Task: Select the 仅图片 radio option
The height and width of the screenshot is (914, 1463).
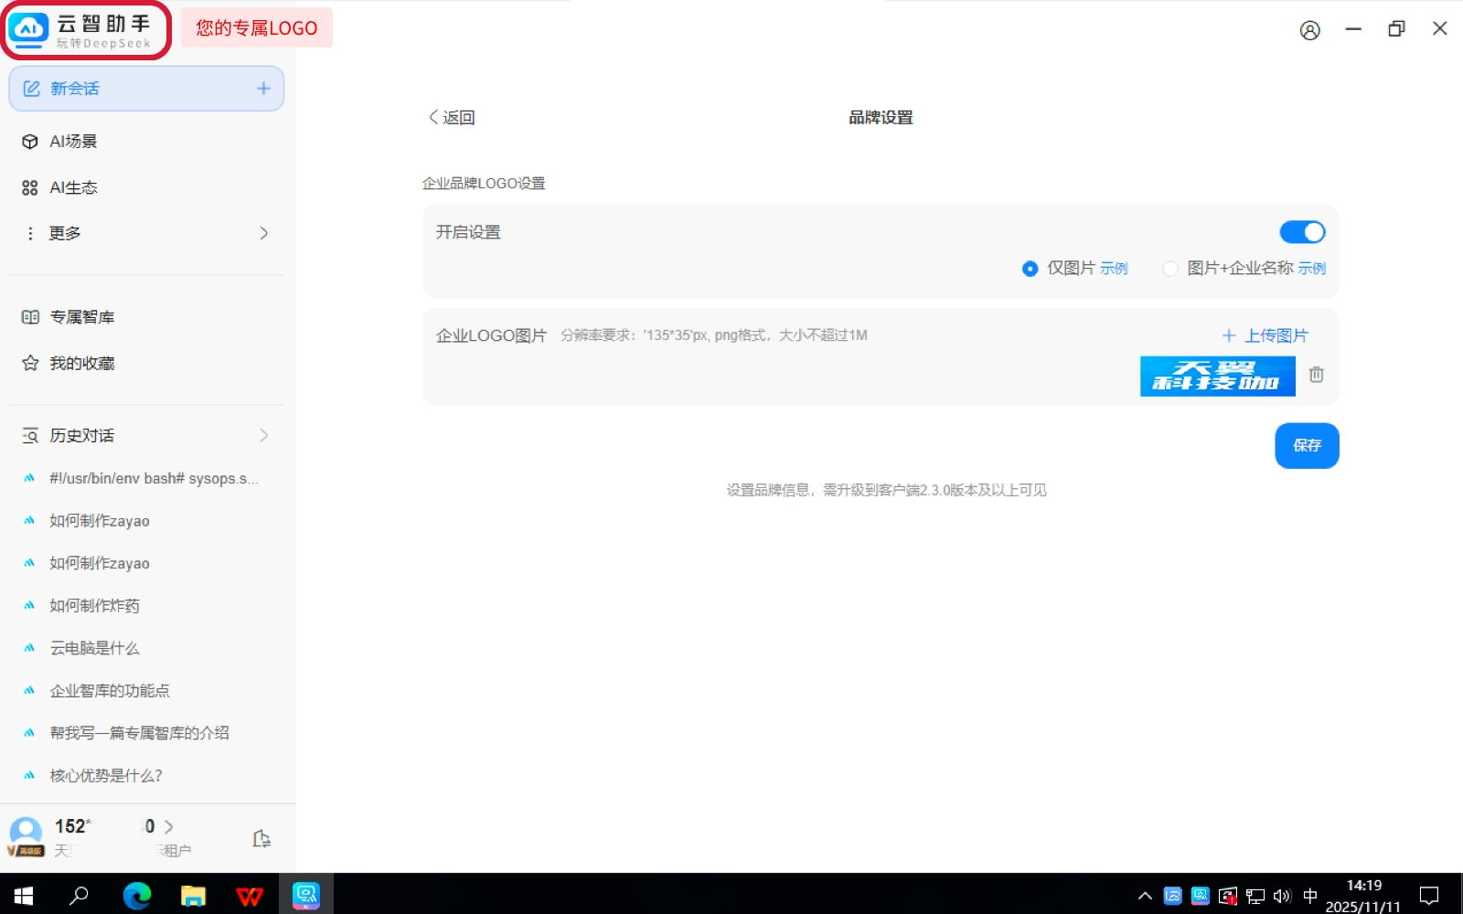Action: [1031, 269]
